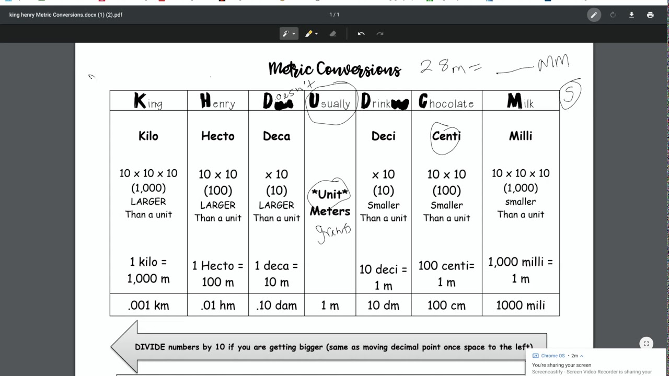Download the PDF file
The width and height of the screenshot is (669, 376).
click(x=631, y=15)
